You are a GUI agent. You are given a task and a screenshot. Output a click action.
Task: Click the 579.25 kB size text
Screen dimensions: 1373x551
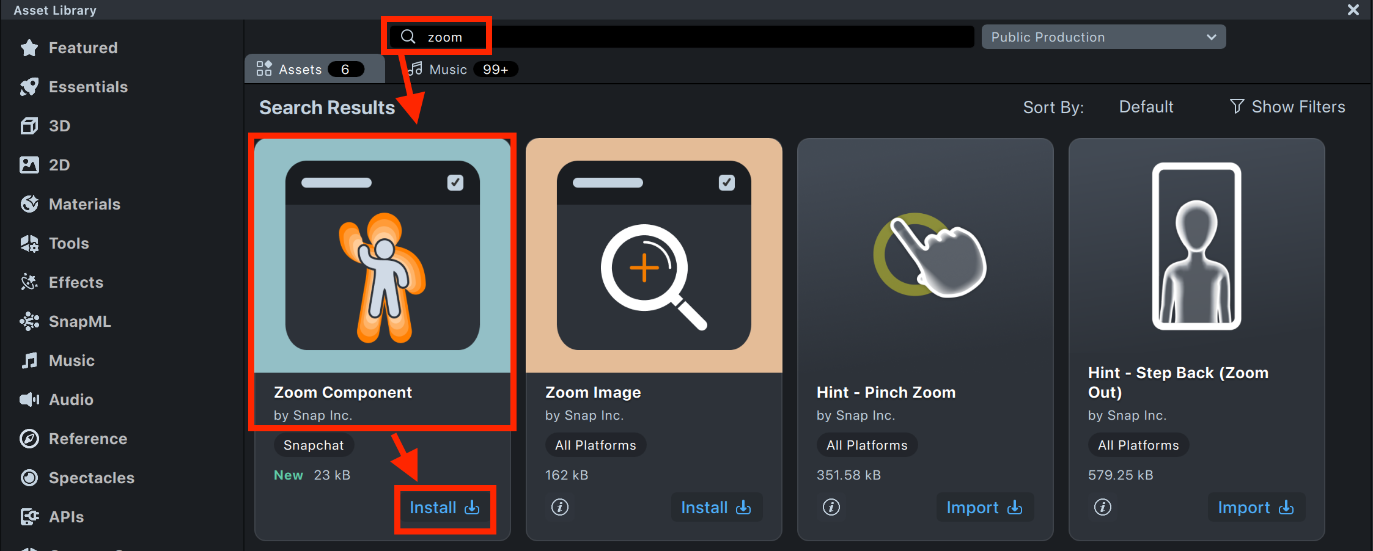coord(1121,475)
